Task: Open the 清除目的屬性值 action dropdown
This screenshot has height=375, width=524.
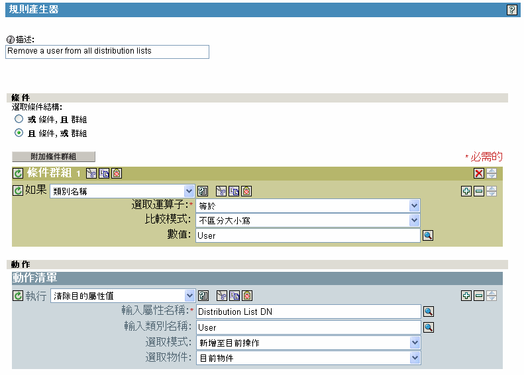Action: 123,296
